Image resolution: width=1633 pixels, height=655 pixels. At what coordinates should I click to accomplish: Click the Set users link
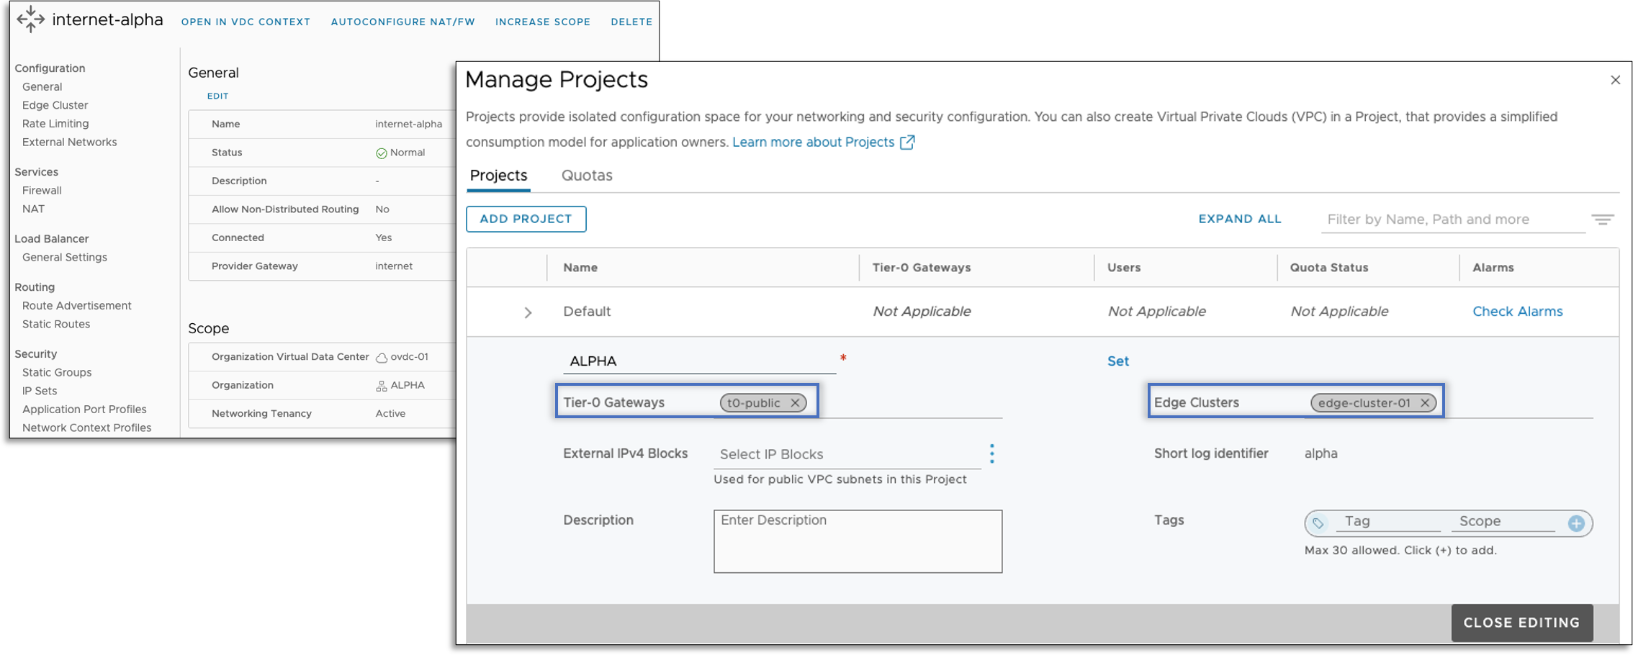tap(1117, 361)
